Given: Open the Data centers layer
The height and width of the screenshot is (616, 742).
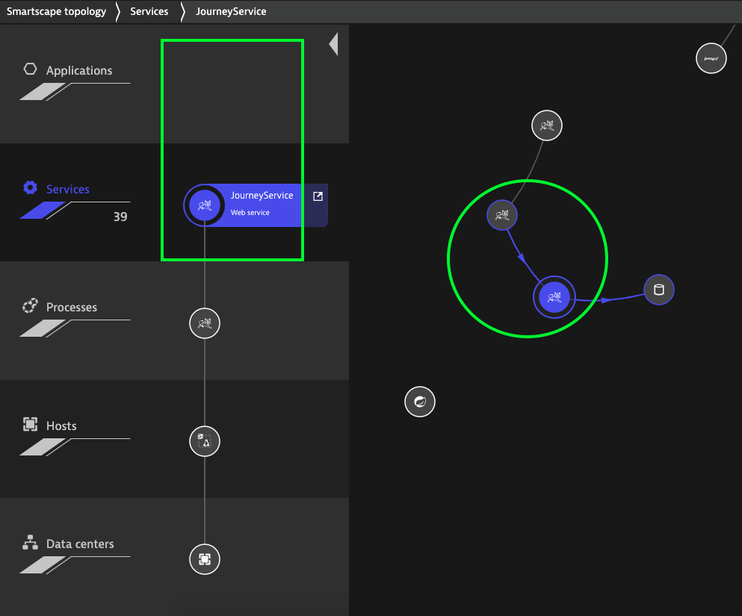Looking at the screenshot, I should coord(79,544).
